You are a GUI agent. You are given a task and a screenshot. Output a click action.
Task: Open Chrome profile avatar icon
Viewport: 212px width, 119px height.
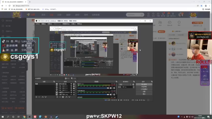[206, 6]
